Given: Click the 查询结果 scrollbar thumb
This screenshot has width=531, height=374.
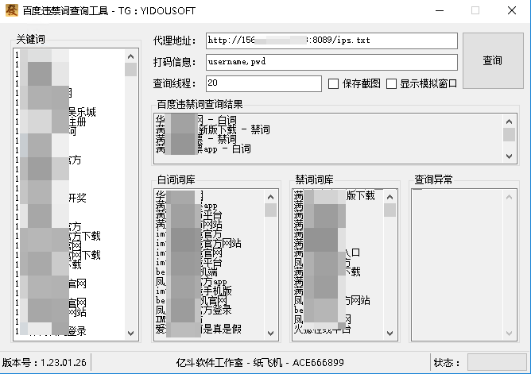Looking at the screenshot, I should click(x=509, y=134).
